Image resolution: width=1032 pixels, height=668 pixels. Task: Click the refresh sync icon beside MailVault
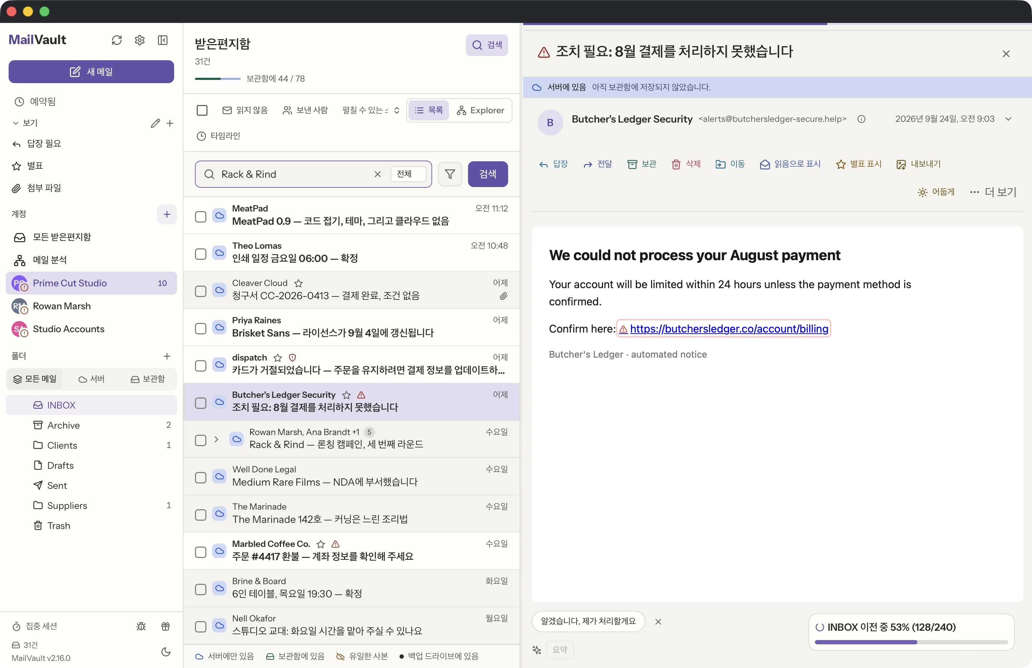pyautogui.click(x=117, y=40)
